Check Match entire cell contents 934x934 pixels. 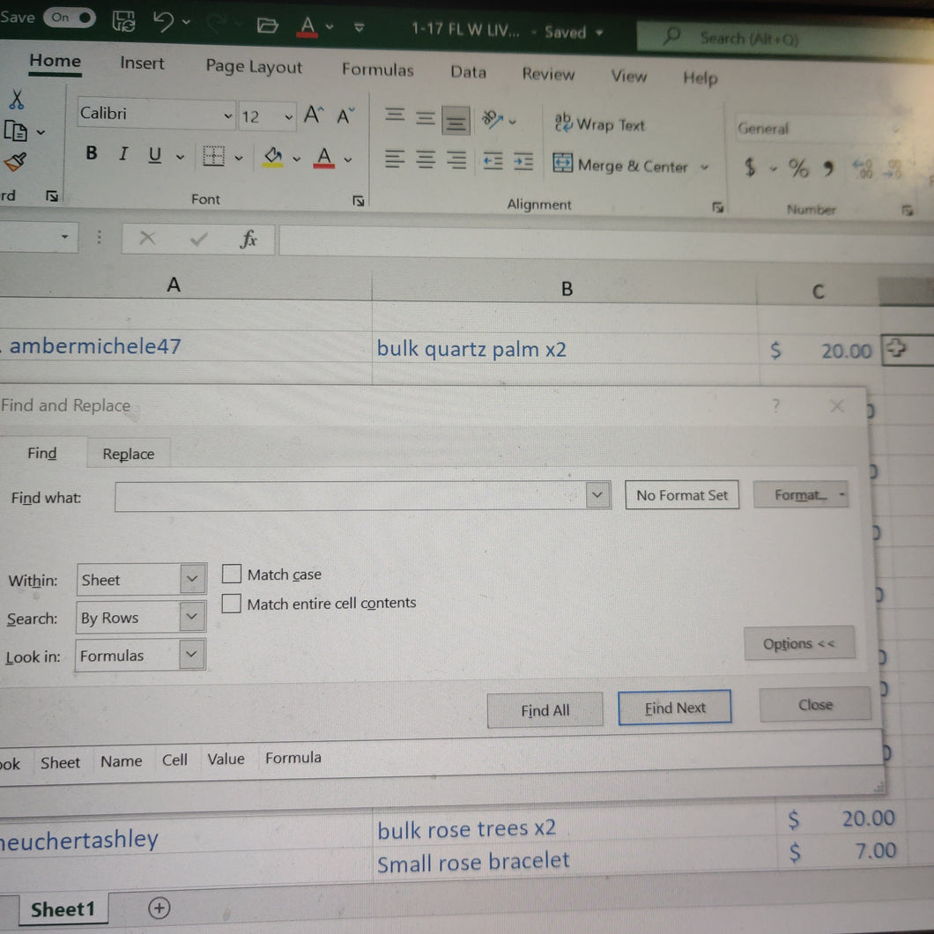coord(231,604)
